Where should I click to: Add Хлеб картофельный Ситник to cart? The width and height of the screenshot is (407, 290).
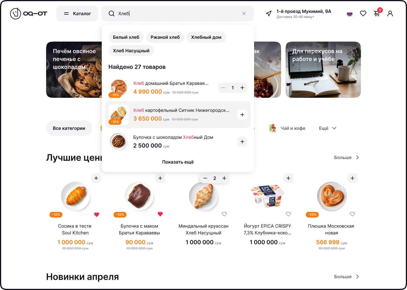coord(242,115)
